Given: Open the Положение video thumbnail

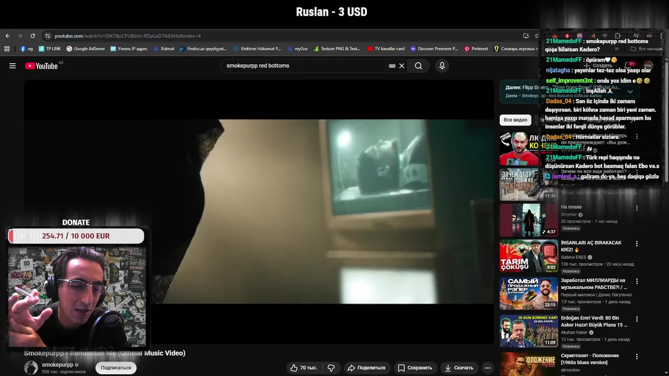Looking at the screenshot, I should point(528,364).
